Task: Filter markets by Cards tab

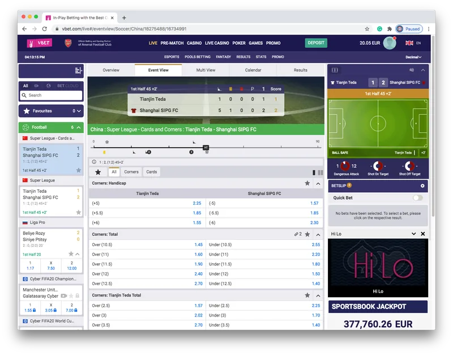Action: 152,172
